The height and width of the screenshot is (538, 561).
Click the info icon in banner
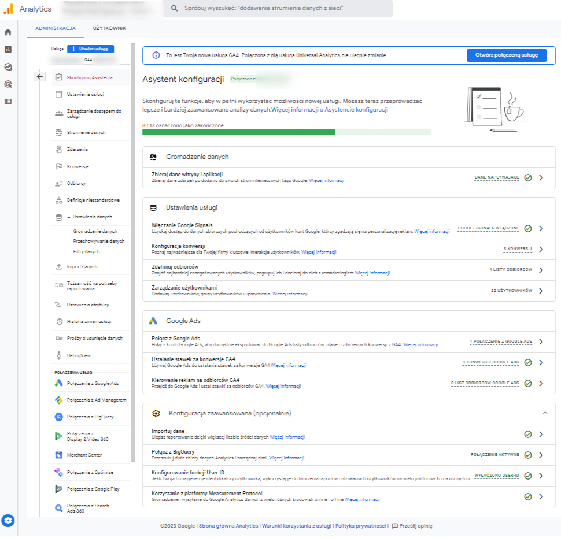pyautogui.click(x=156, y=55)
